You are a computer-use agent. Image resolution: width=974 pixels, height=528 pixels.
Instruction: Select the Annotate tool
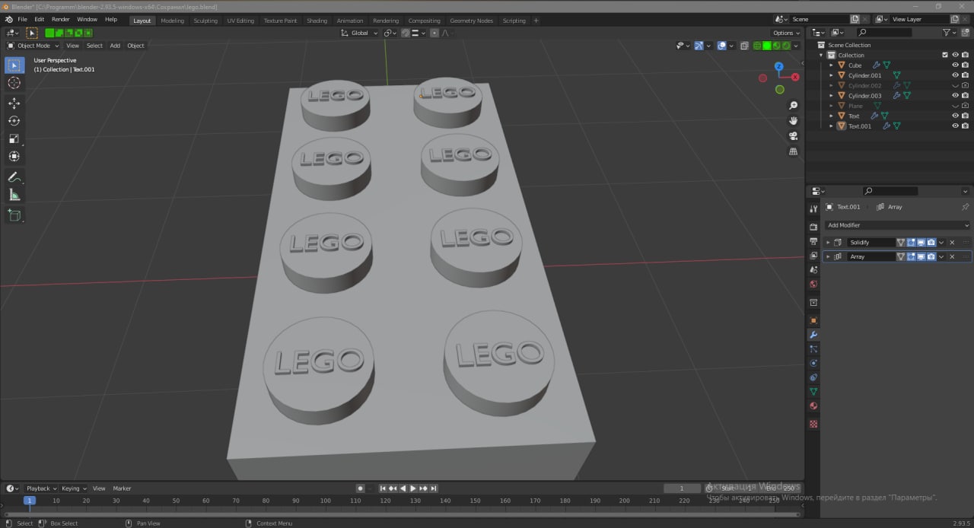pos(14,177)
